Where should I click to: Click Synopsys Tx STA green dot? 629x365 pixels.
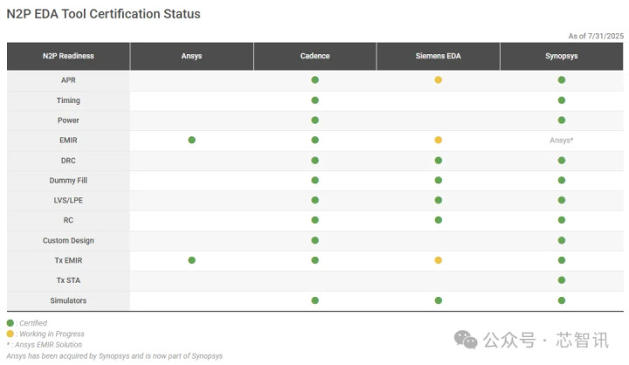(x=561, y=280)
